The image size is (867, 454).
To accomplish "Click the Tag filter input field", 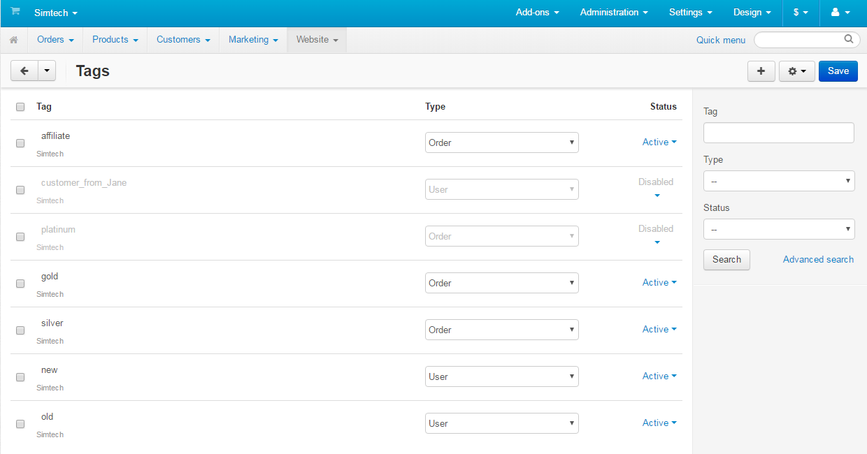I will point(779,133).
